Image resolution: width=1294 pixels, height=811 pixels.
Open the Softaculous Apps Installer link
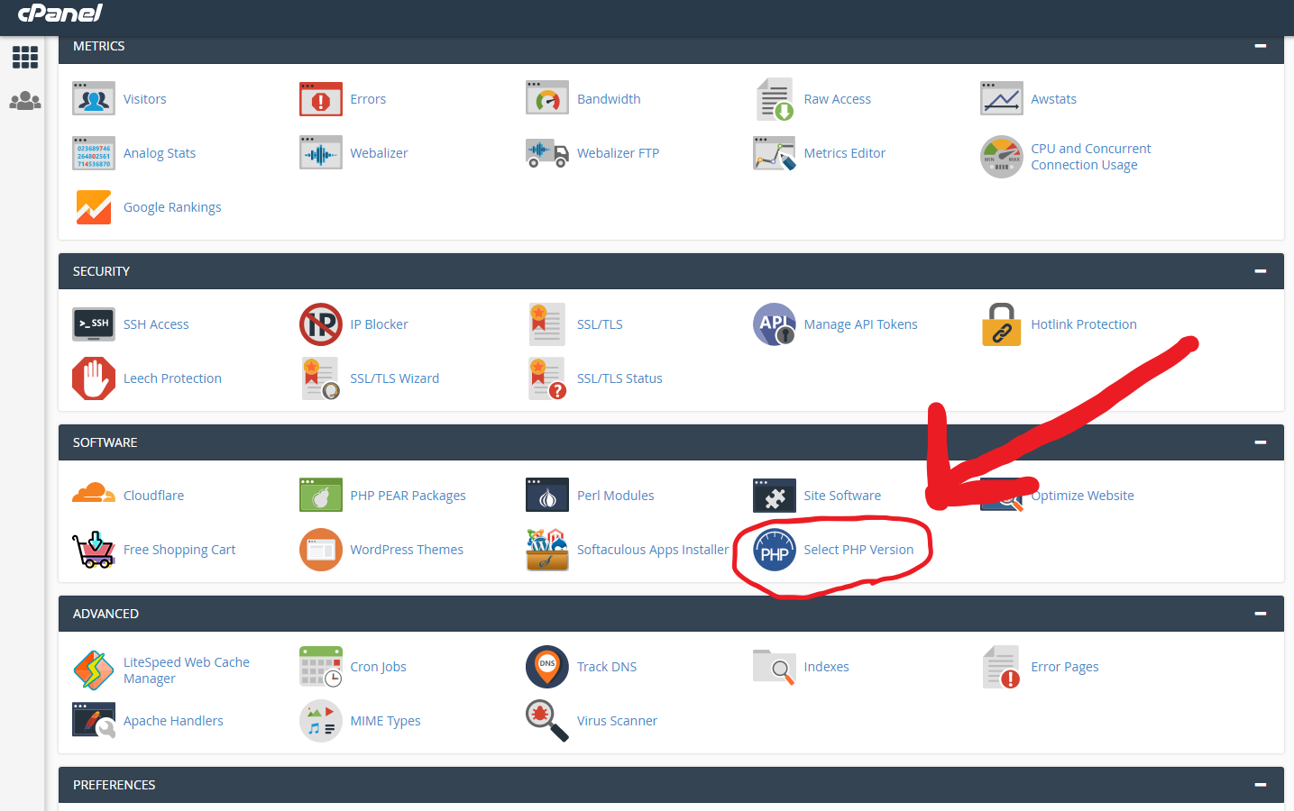coord(653,550)
